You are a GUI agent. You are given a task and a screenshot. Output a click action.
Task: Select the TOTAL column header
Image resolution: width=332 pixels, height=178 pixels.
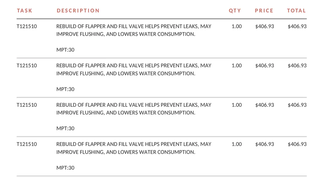[x=296, y=11]
